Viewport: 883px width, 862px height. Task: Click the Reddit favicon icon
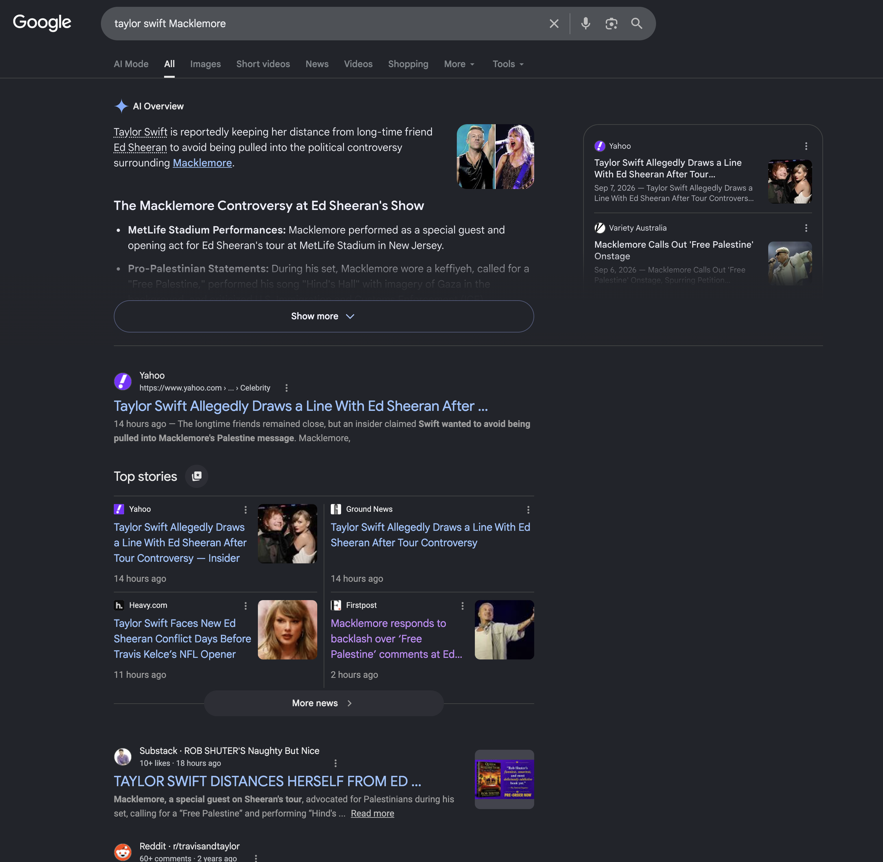click(x=123, y=852)
